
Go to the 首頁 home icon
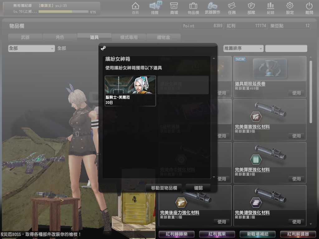[x=135, y=8]
